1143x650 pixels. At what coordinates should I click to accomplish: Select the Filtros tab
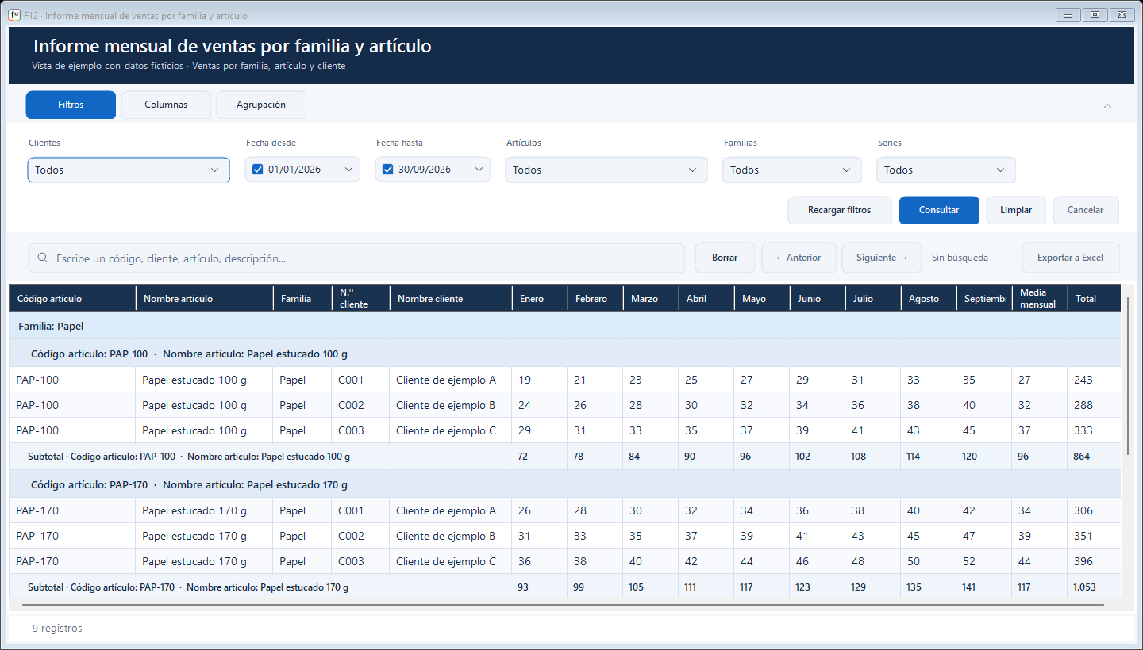tap(71, 105)
